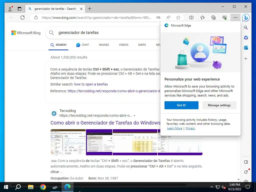Open Bing Chat sidebar button
256x192 pixels.
coord(246,17)
